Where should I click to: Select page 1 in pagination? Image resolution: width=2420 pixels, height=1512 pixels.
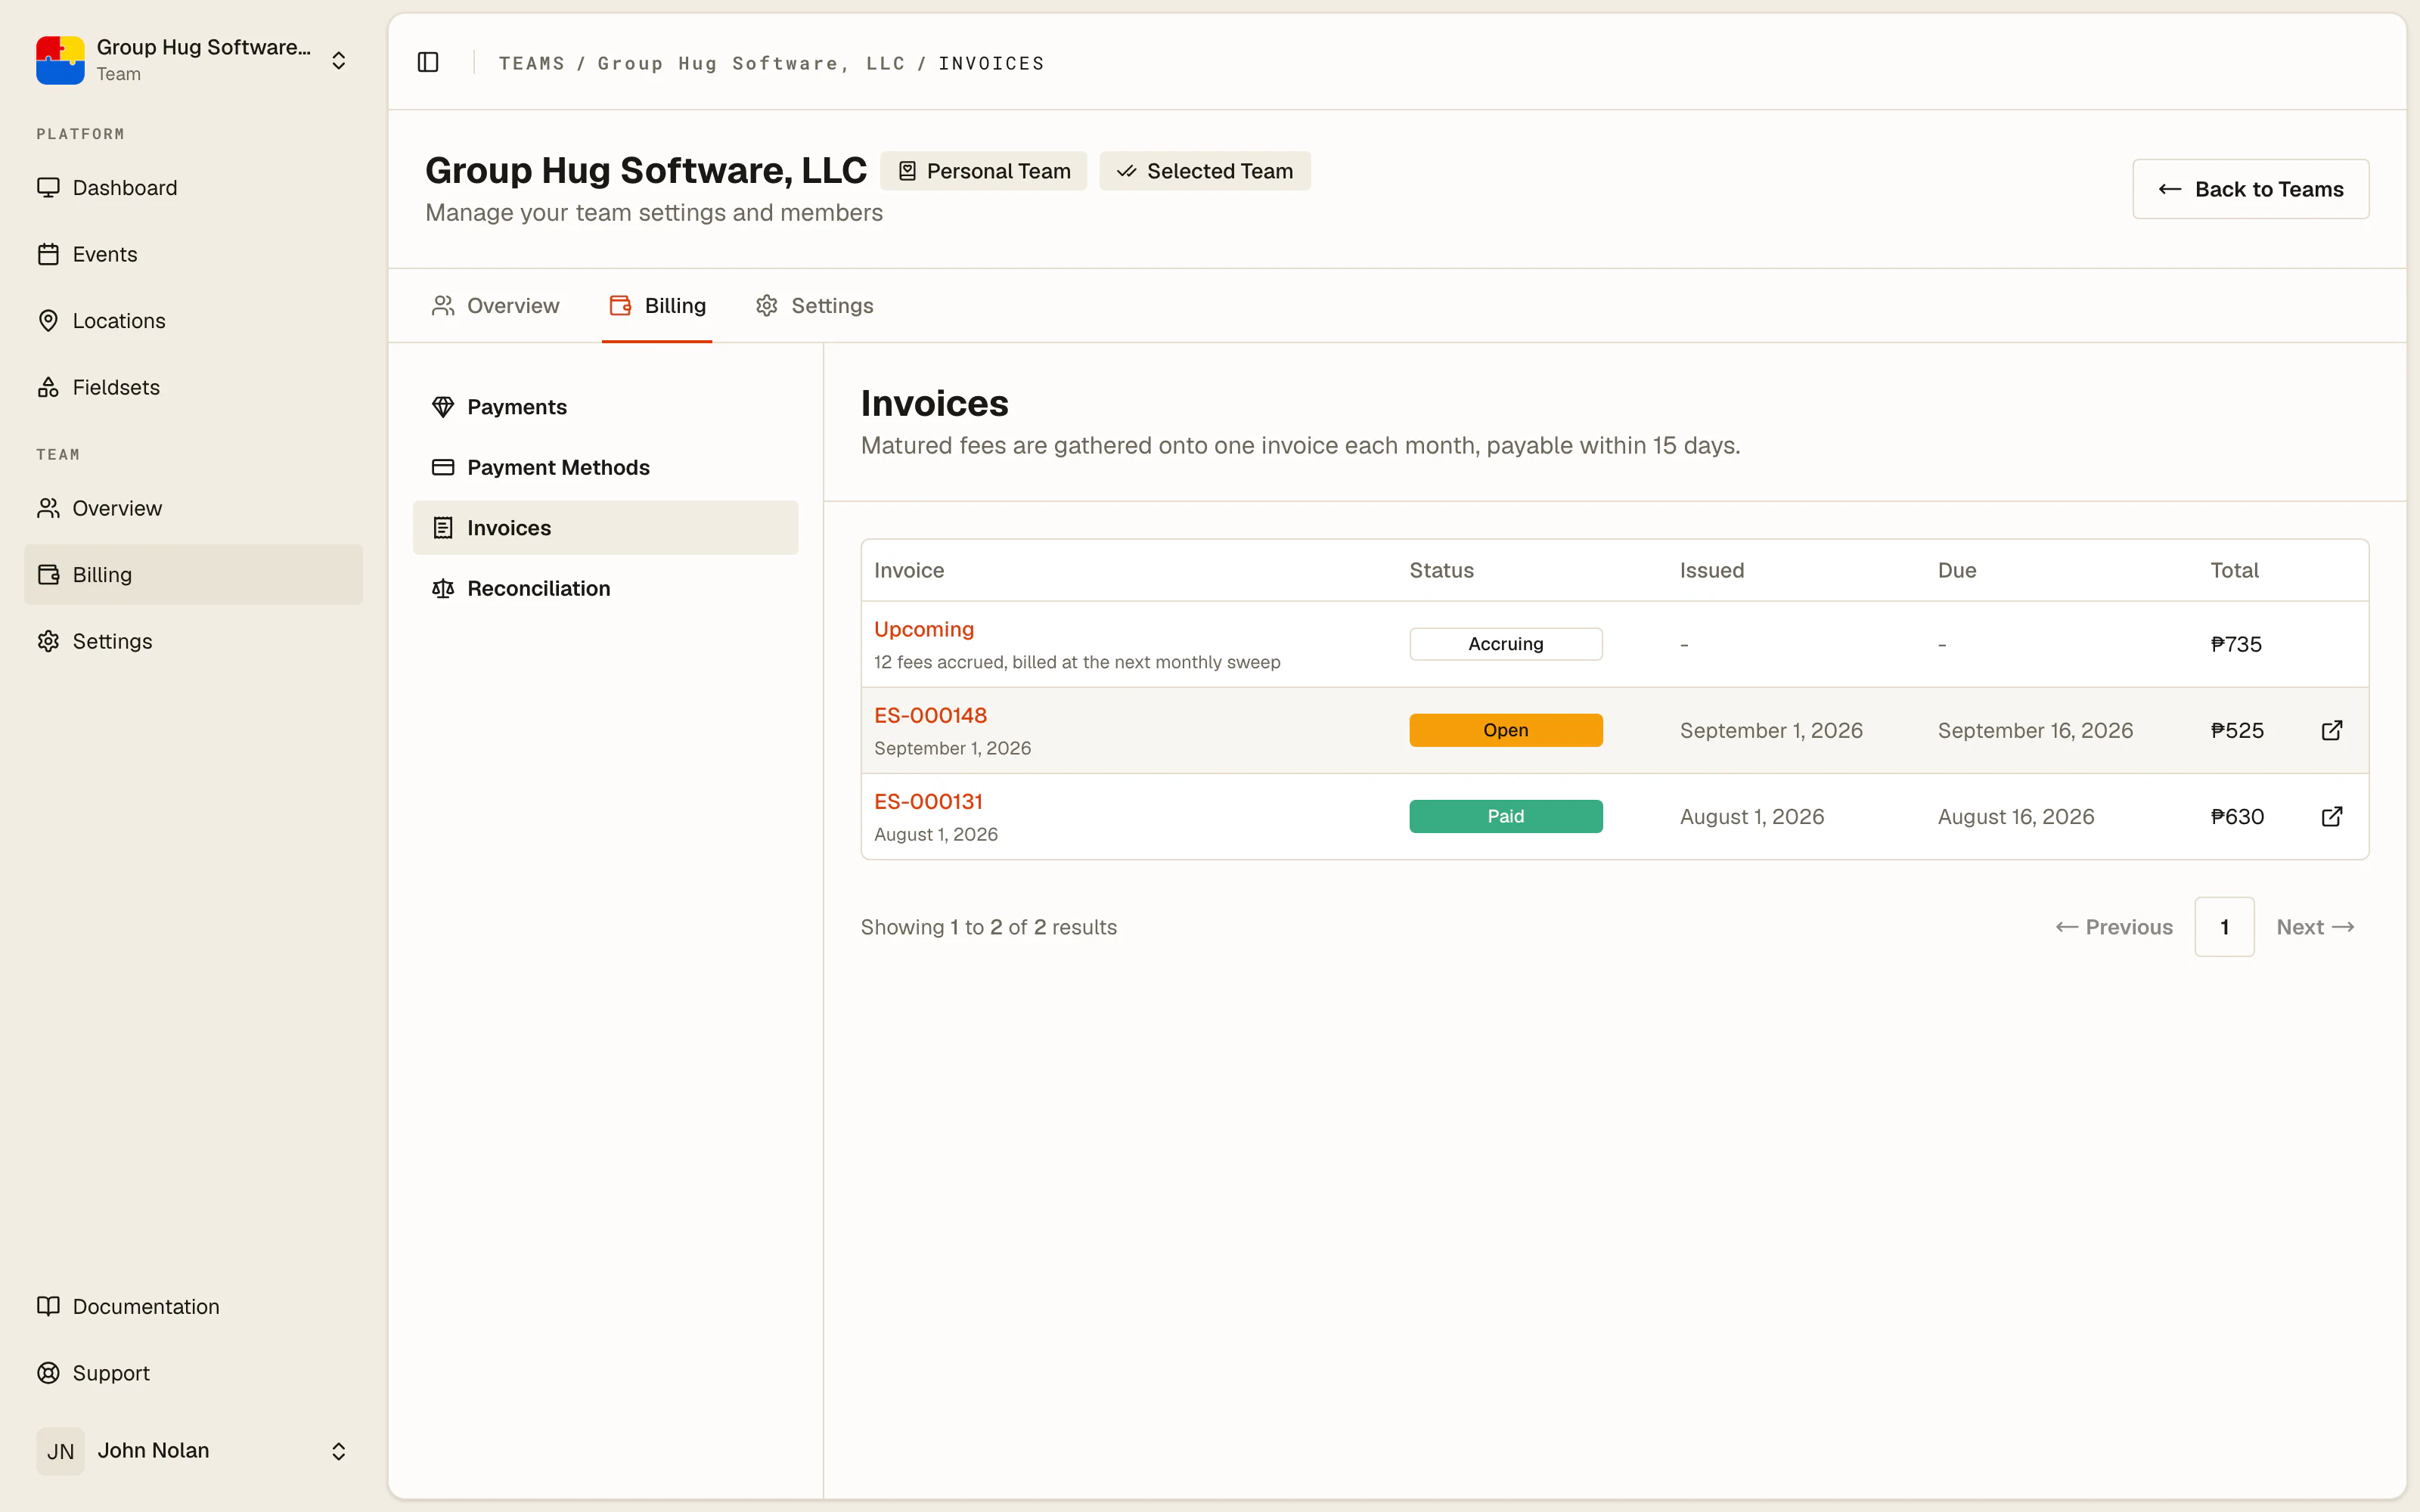(x=2224, y=927)
